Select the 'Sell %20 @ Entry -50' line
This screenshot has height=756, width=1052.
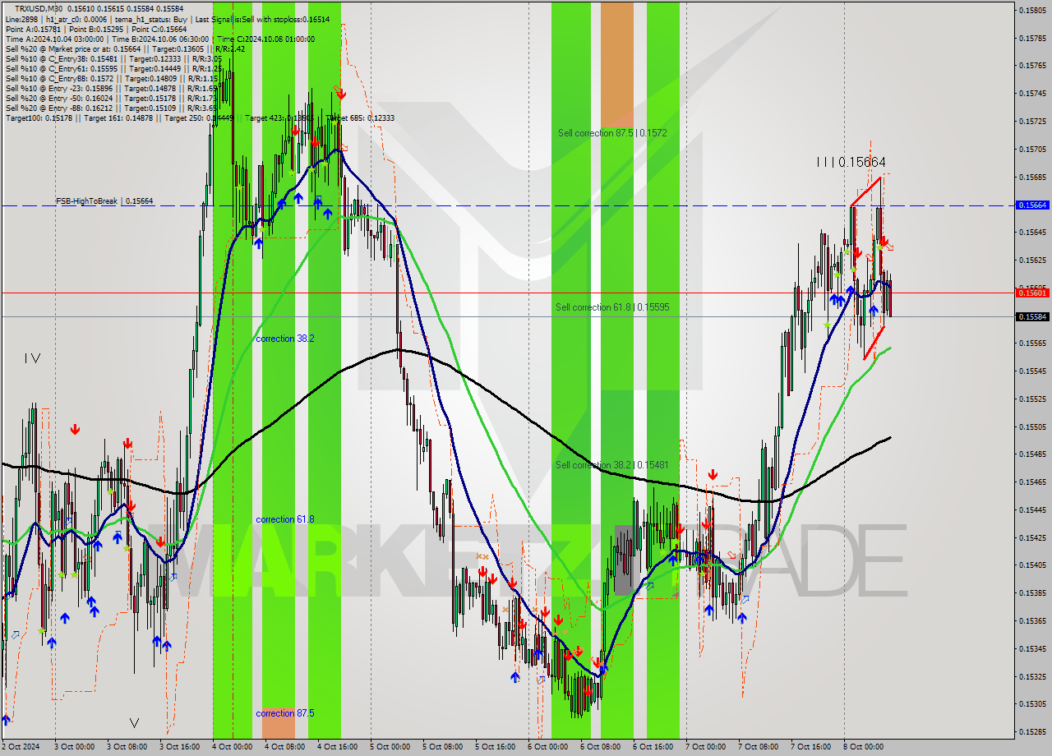111,98
